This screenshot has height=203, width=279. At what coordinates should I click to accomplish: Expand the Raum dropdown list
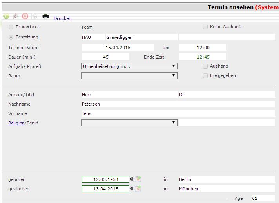(x=129, y=76)
